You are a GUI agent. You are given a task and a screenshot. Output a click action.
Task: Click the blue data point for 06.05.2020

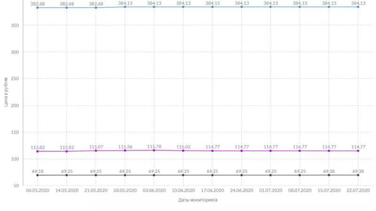[38, 8]
